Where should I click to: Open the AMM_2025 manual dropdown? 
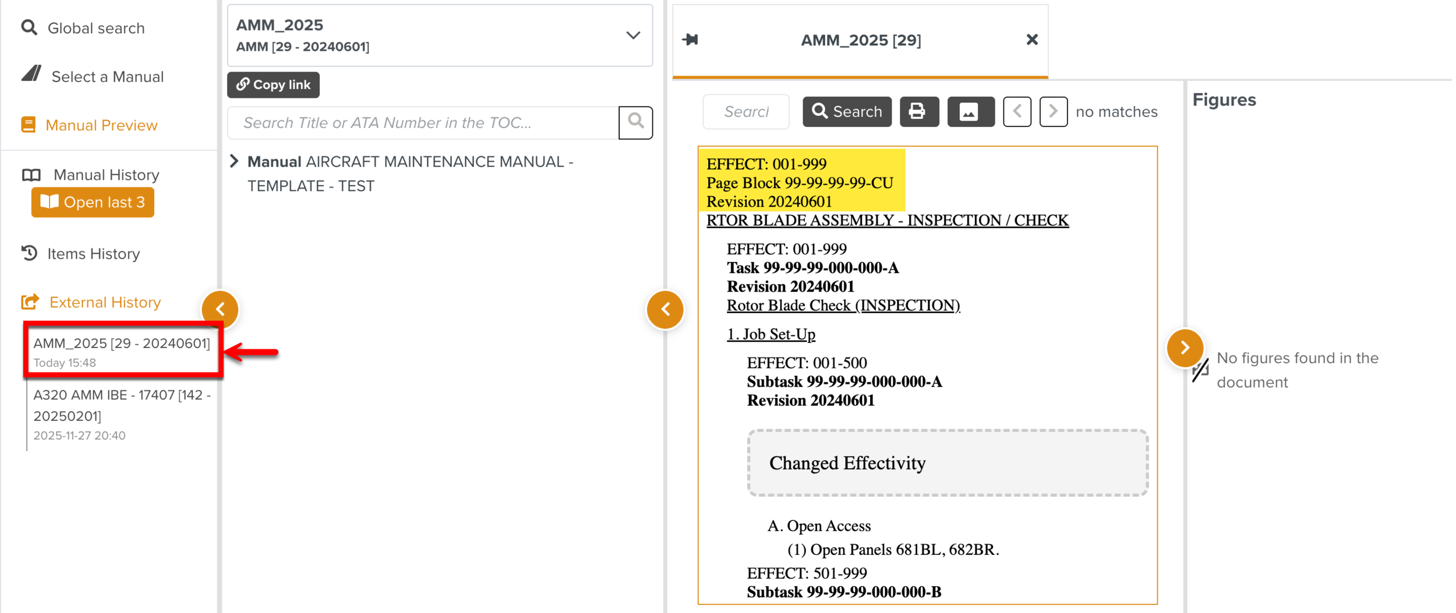click(632, 36)
